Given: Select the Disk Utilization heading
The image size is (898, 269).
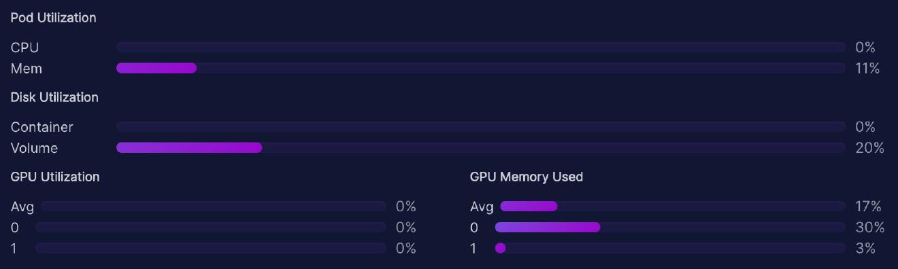Looking at the screenshot, I should pyautogui.click(x=54, y=97).
